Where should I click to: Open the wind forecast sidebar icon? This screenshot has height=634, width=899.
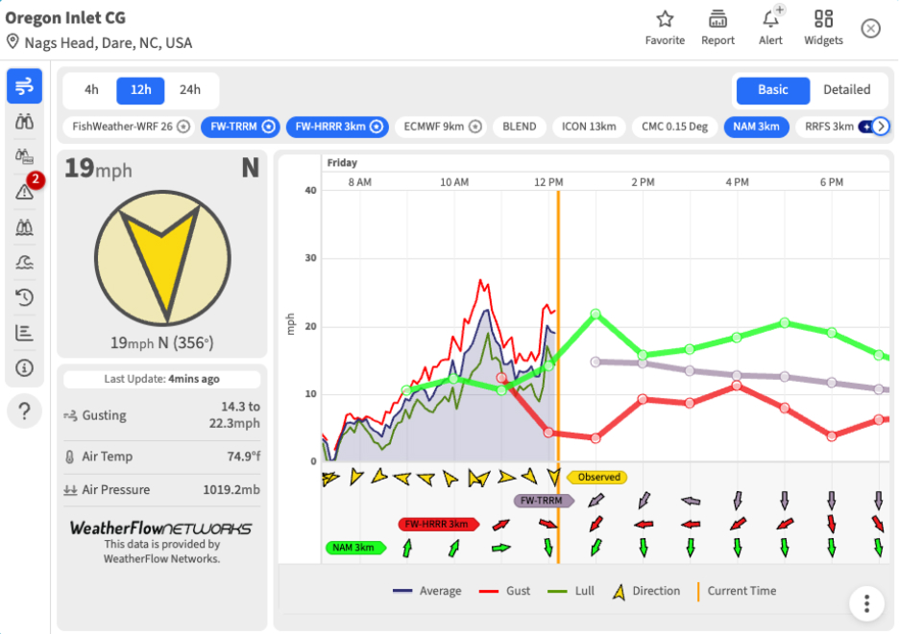pos(24,86)
